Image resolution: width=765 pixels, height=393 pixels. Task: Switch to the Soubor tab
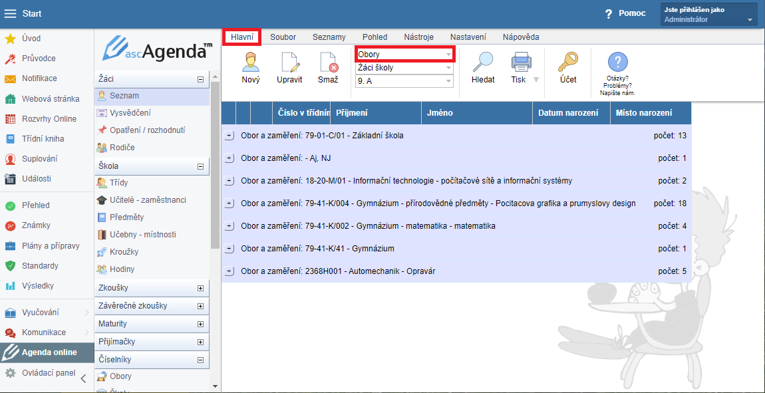click(283, 37)
